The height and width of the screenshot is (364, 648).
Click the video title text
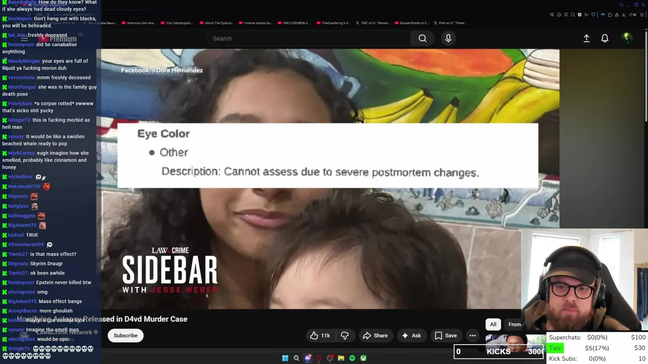(x=102, y=319)
